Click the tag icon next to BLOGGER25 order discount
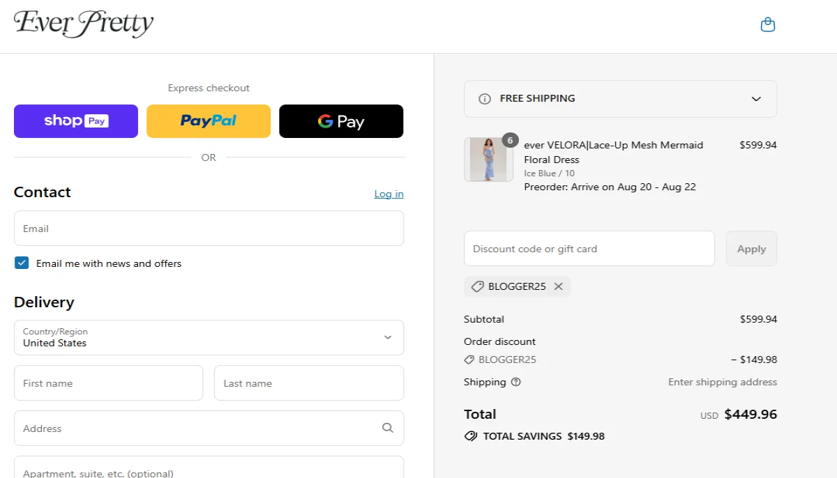 [x=468, y=360]
